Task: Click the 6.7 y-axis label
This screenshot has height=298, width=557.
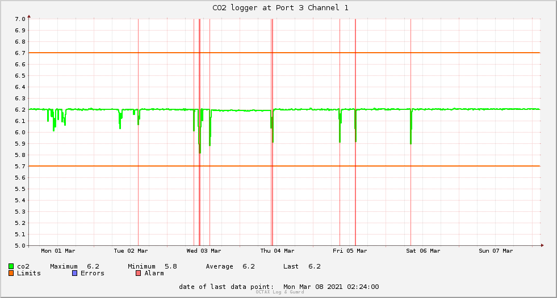Action: coord(20,53)
